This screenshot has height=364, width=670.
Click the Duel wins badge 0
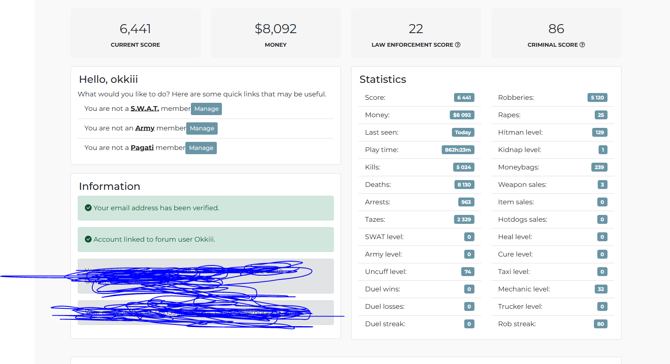(469, 289)
